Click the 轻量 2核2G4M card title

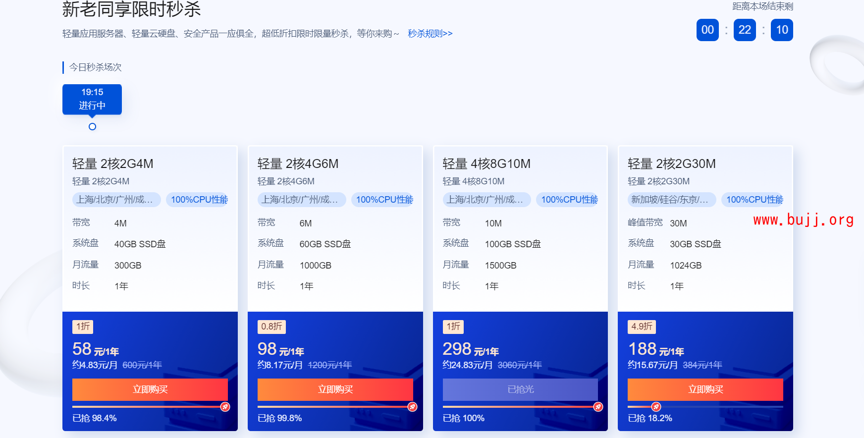(113, 164)
